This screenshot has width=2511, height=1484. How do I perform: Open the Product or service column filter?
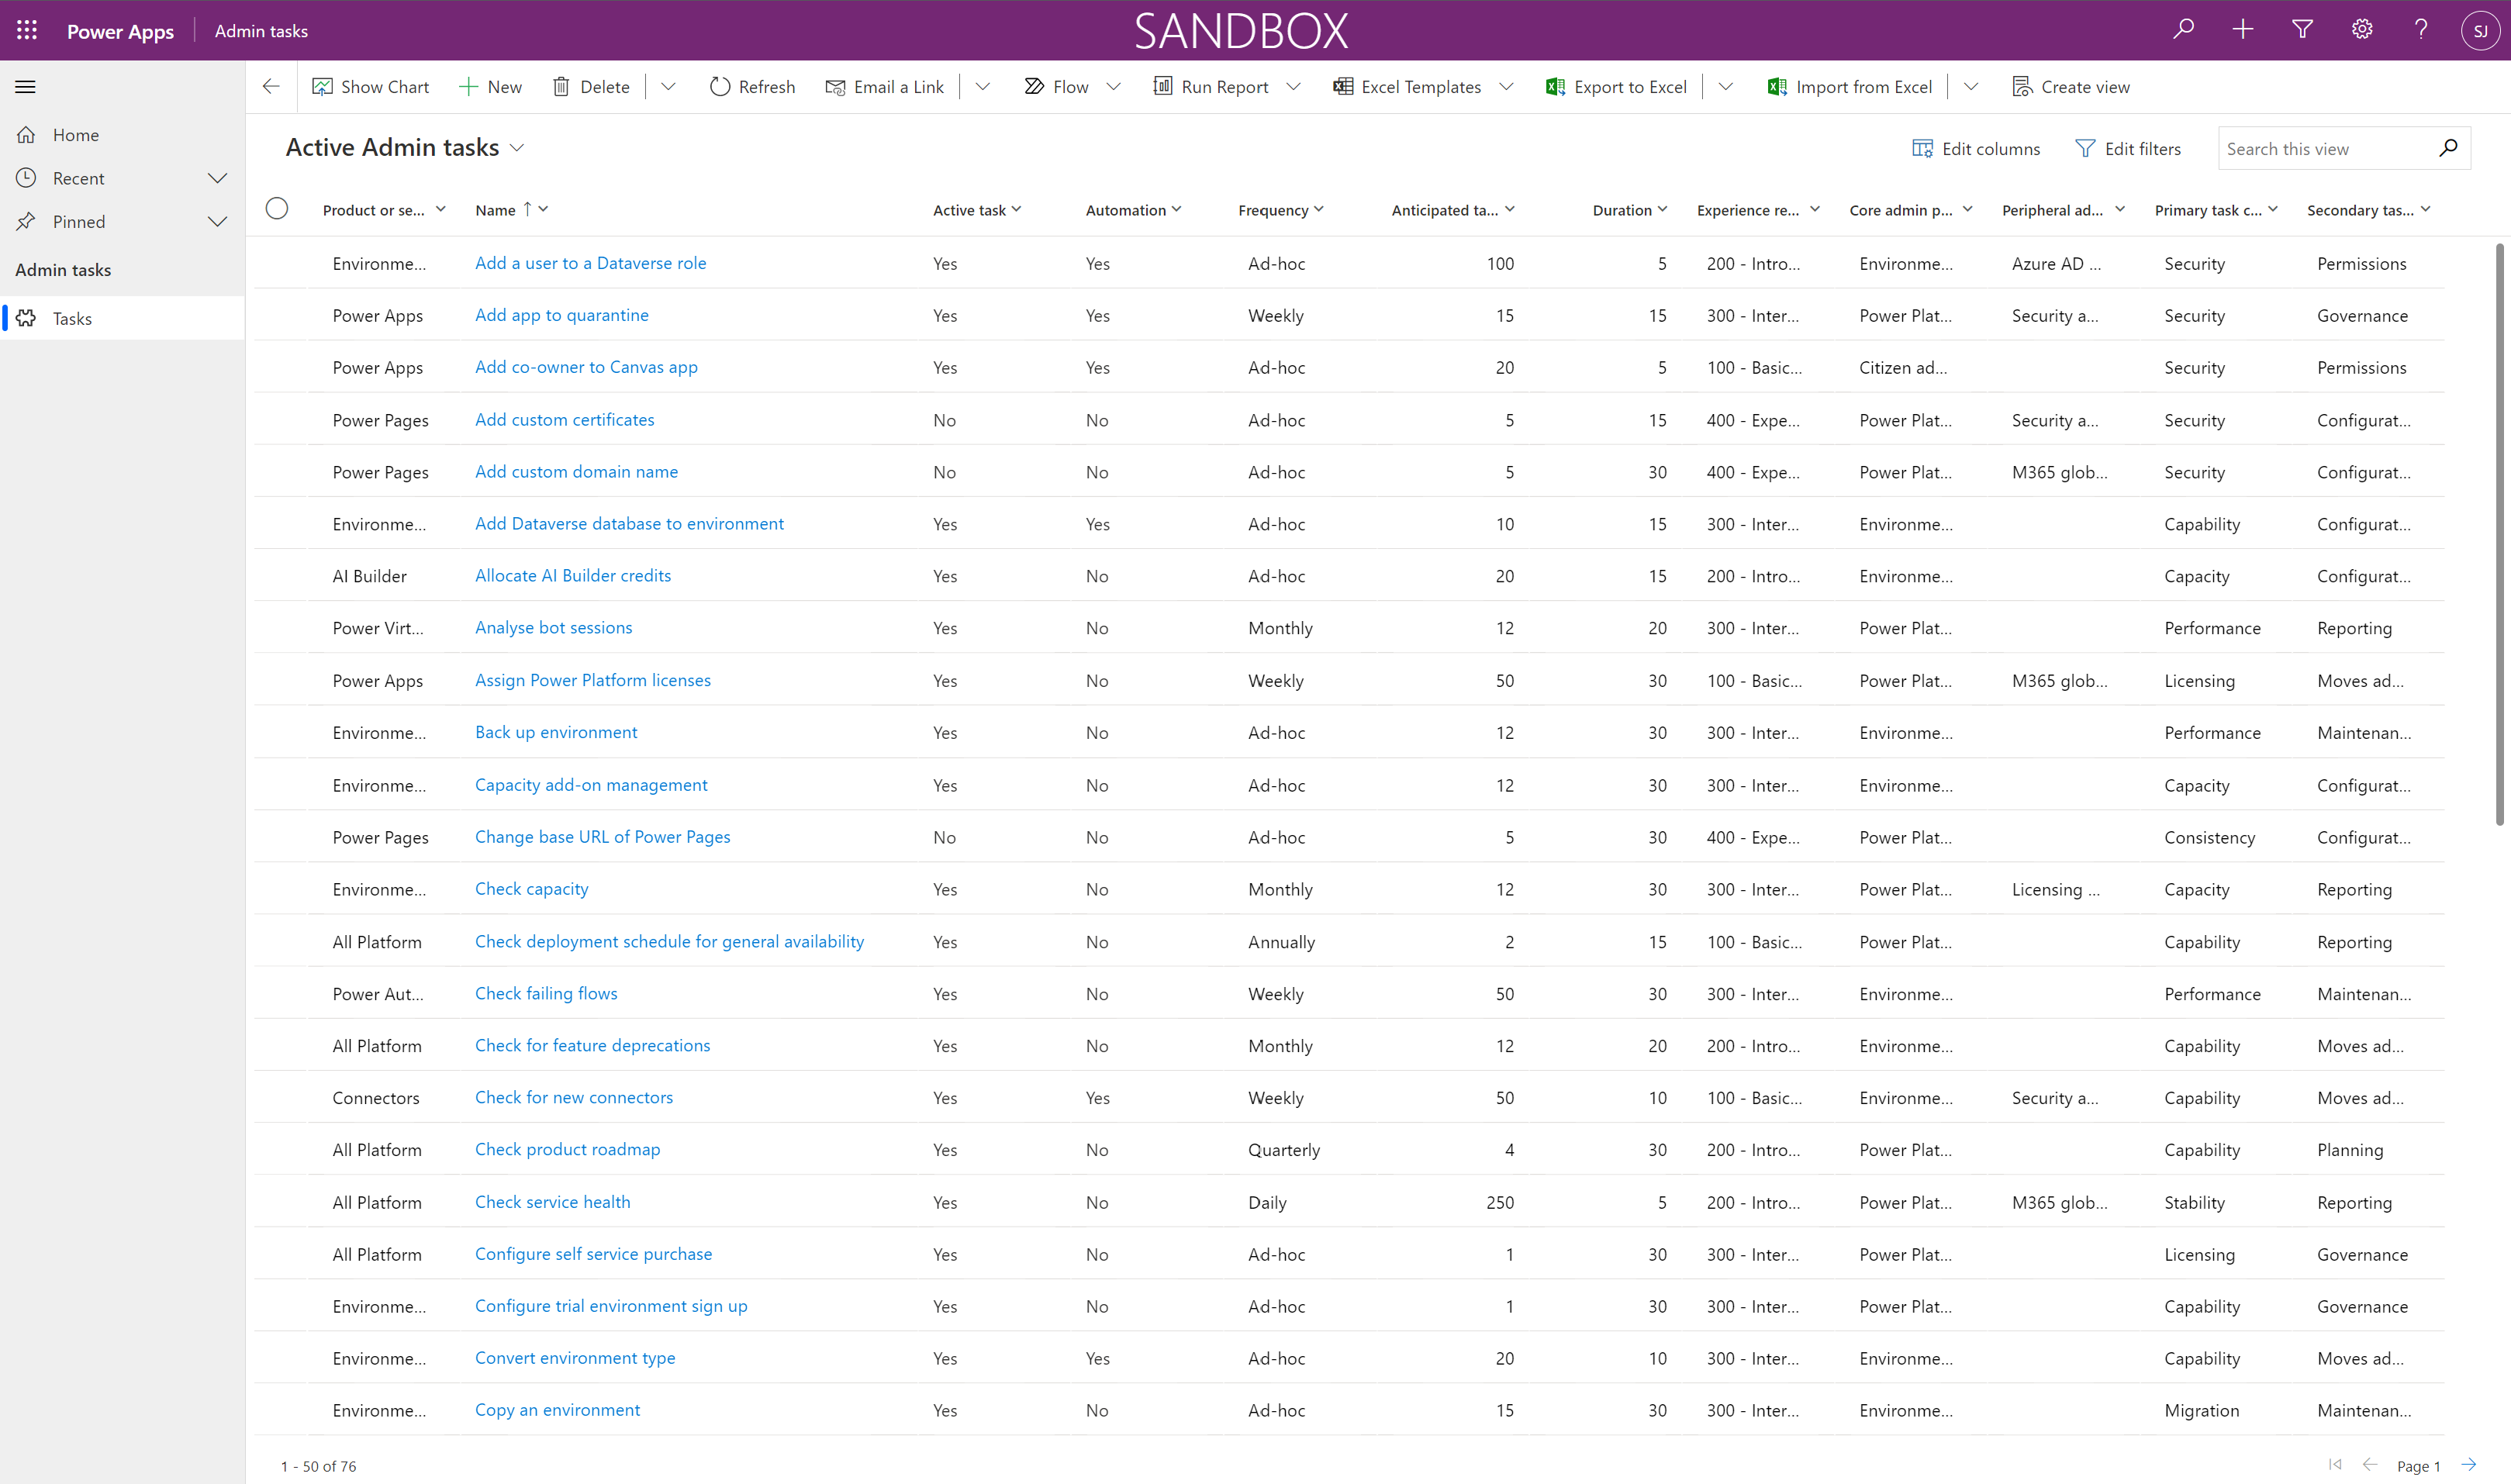pos(438,209)
